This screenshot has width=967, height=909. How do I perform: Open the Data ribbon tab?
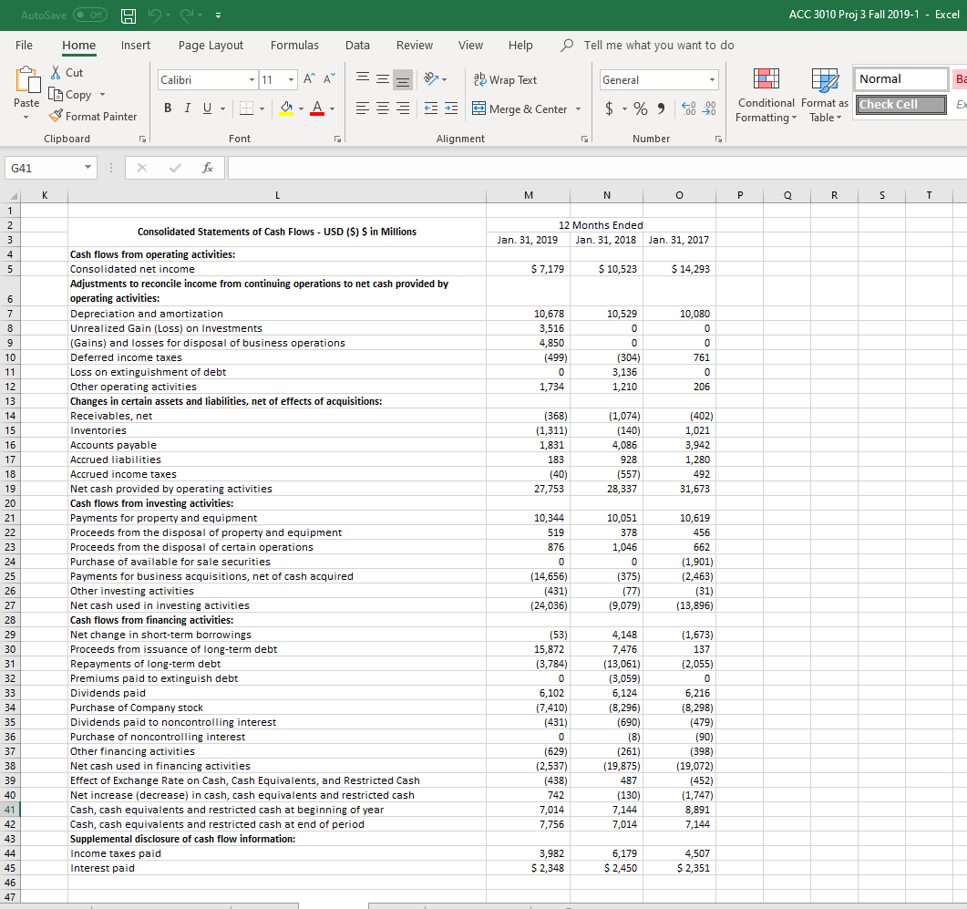[x=357, y=45]
